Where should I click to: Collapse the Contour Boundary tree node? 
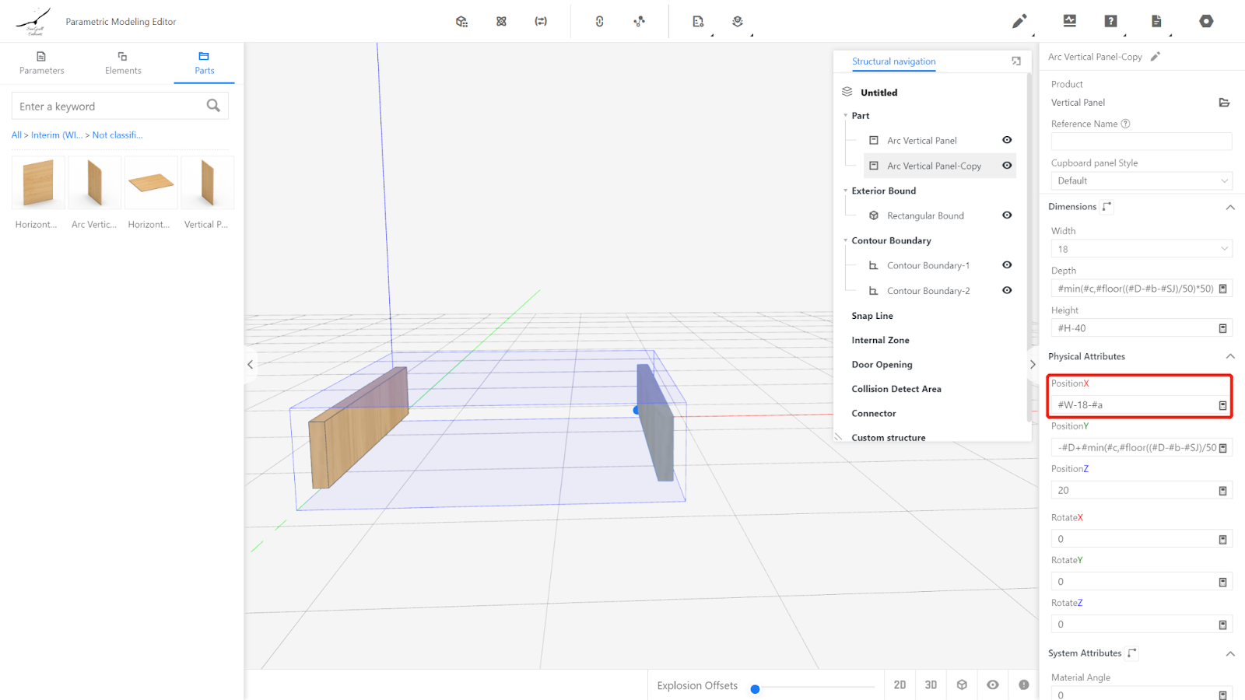click(x=846, y=241)
